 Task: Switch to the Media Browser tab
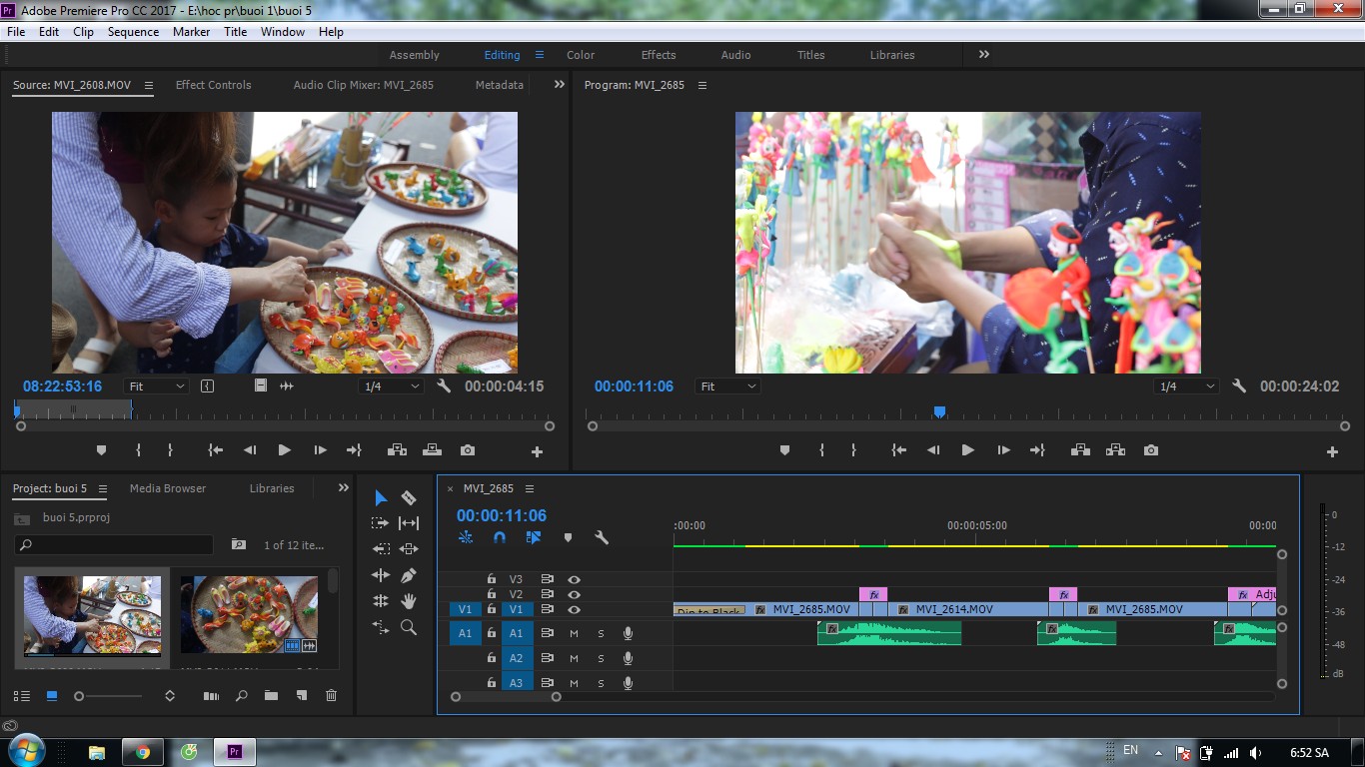(x=168, y=488)
